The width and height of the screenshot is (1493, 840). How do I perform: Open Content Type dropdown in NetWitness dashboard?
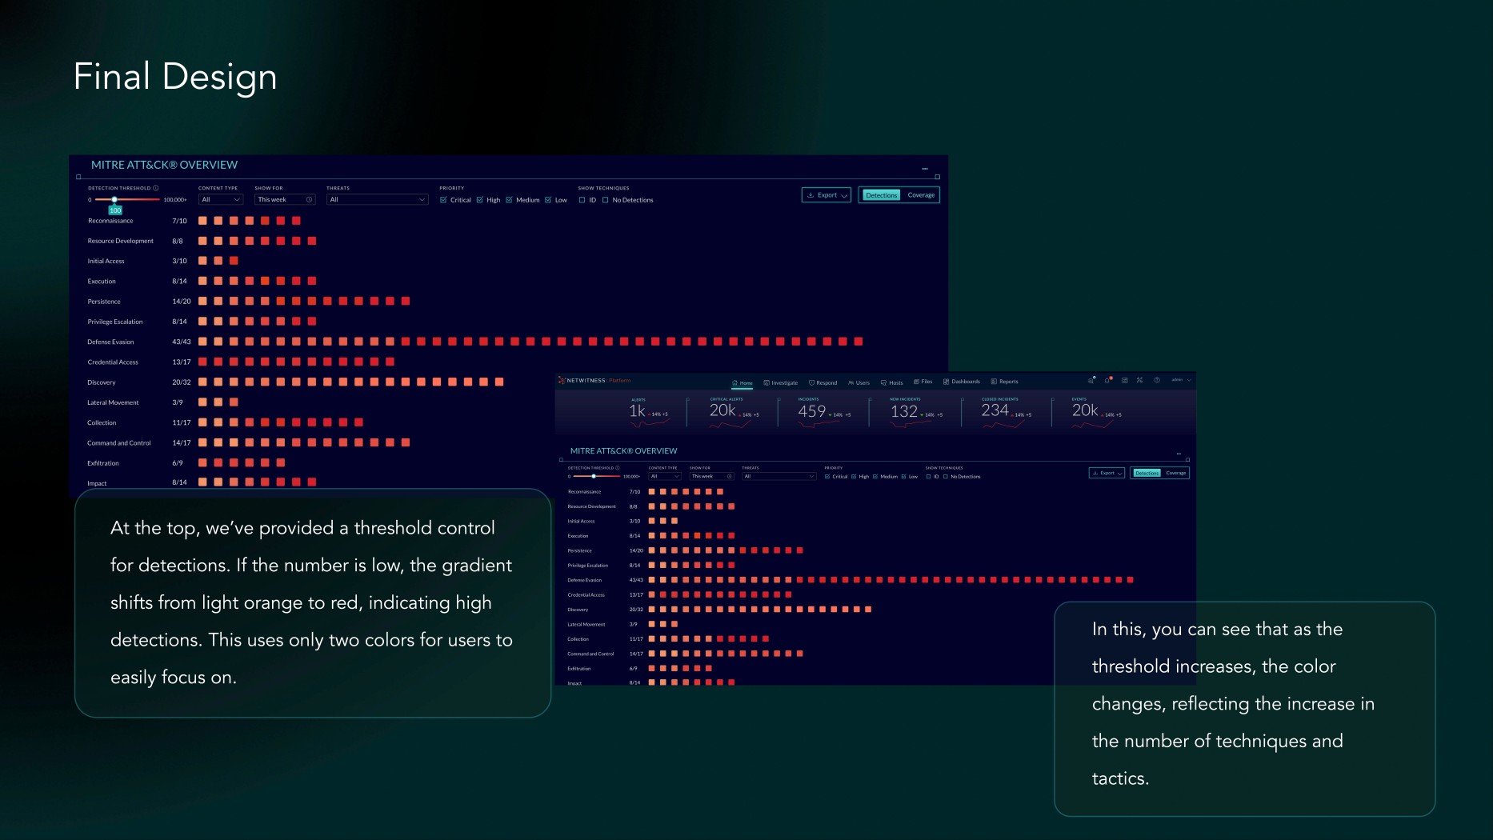pyautogui.click(x=665, y=476)
